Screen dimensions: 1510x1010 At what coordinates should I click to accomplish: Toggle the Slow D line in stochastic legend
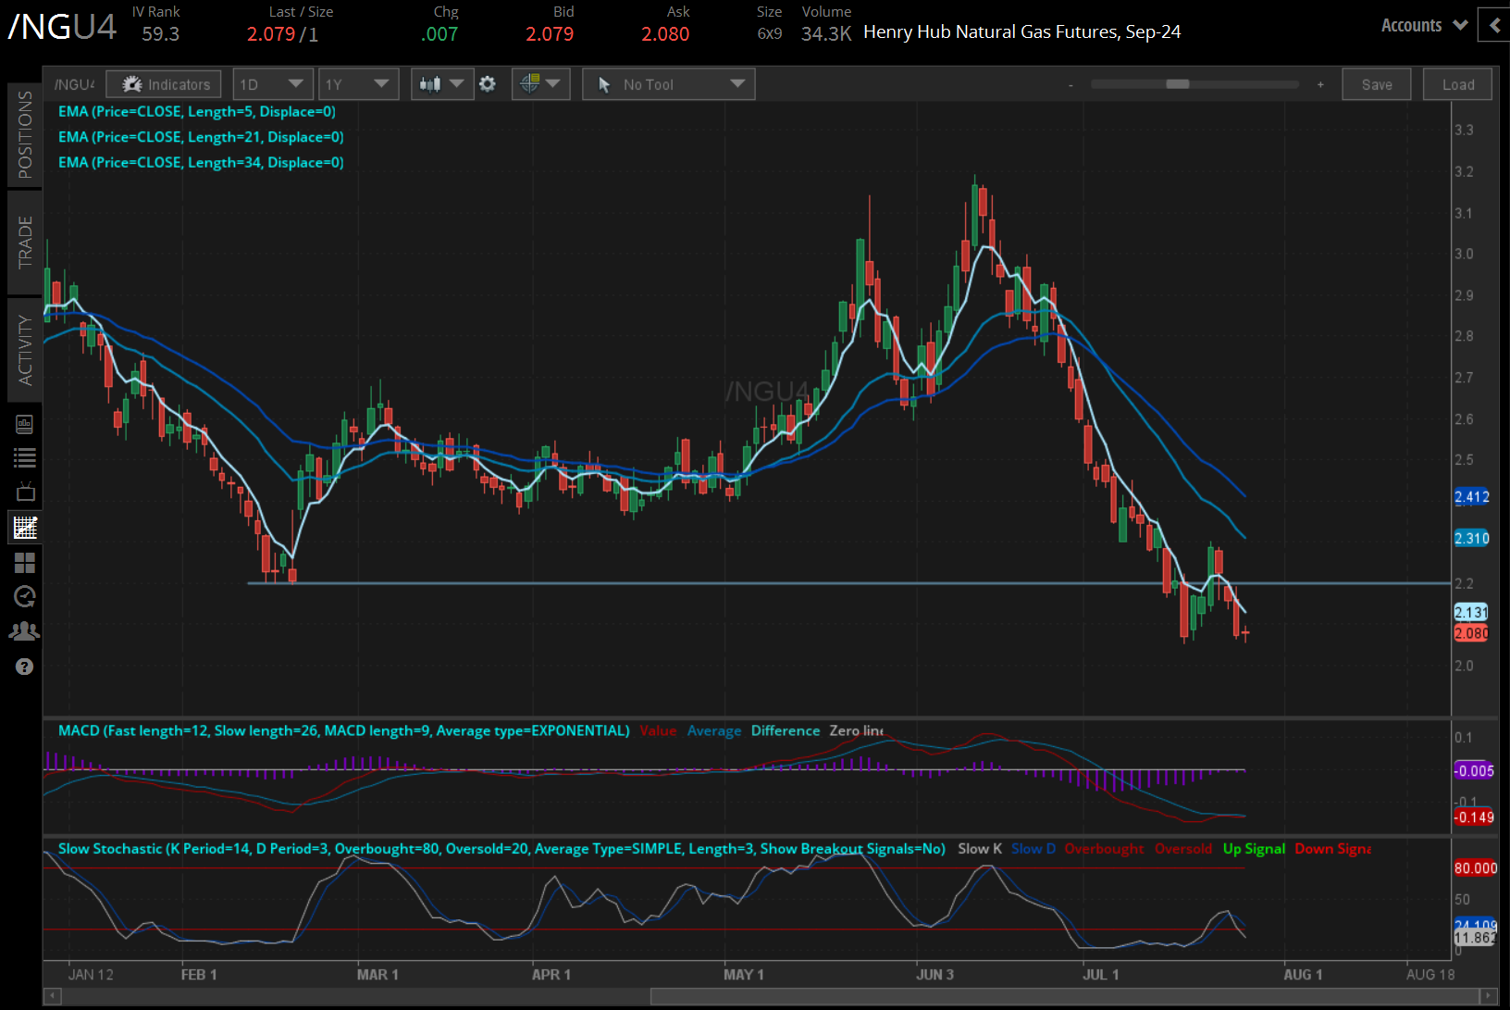[1033, 848]
